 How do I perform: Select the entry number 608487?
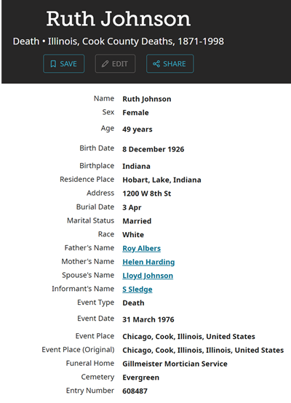(x=135, y=391)
